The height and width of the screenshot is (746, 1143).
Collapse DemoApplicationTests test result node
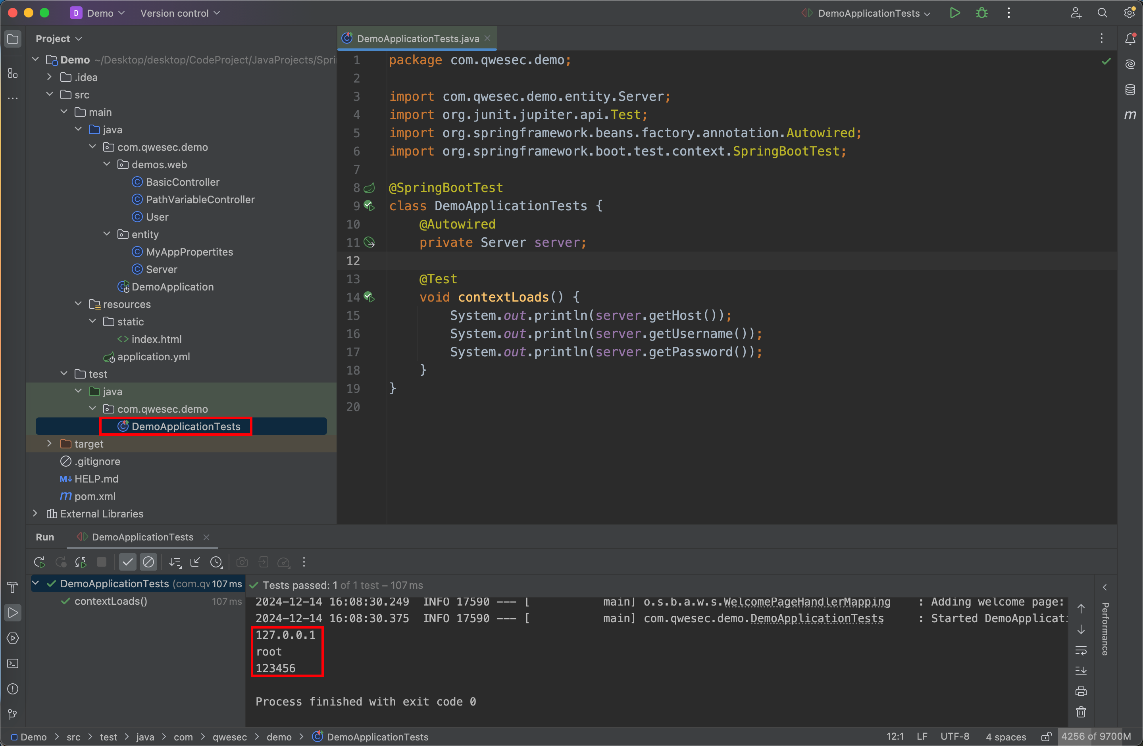pyautogui.click(x=36, y=583)
